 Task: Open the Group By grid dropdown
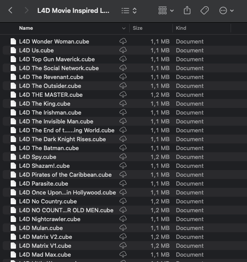[x=166, y=11]
